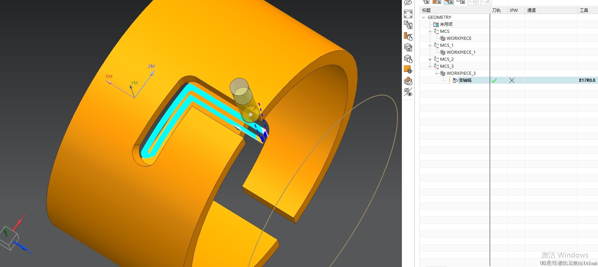Click the GEOMETRY root label
598x267 pixels.
(x=439, y=17)
